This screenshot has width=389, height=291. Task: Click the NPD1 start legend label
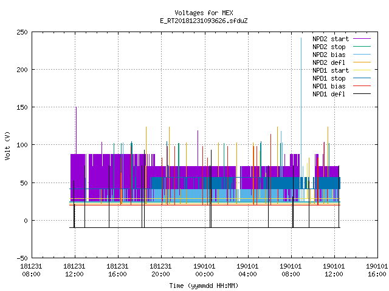coord(331,70)
